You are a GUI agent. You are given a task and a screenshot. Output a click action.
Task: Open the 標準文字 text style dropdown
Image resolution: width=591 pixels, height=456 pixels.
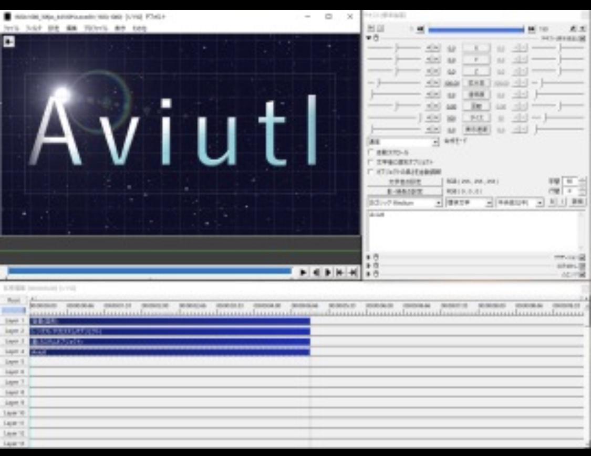click(x=469, y=203)
